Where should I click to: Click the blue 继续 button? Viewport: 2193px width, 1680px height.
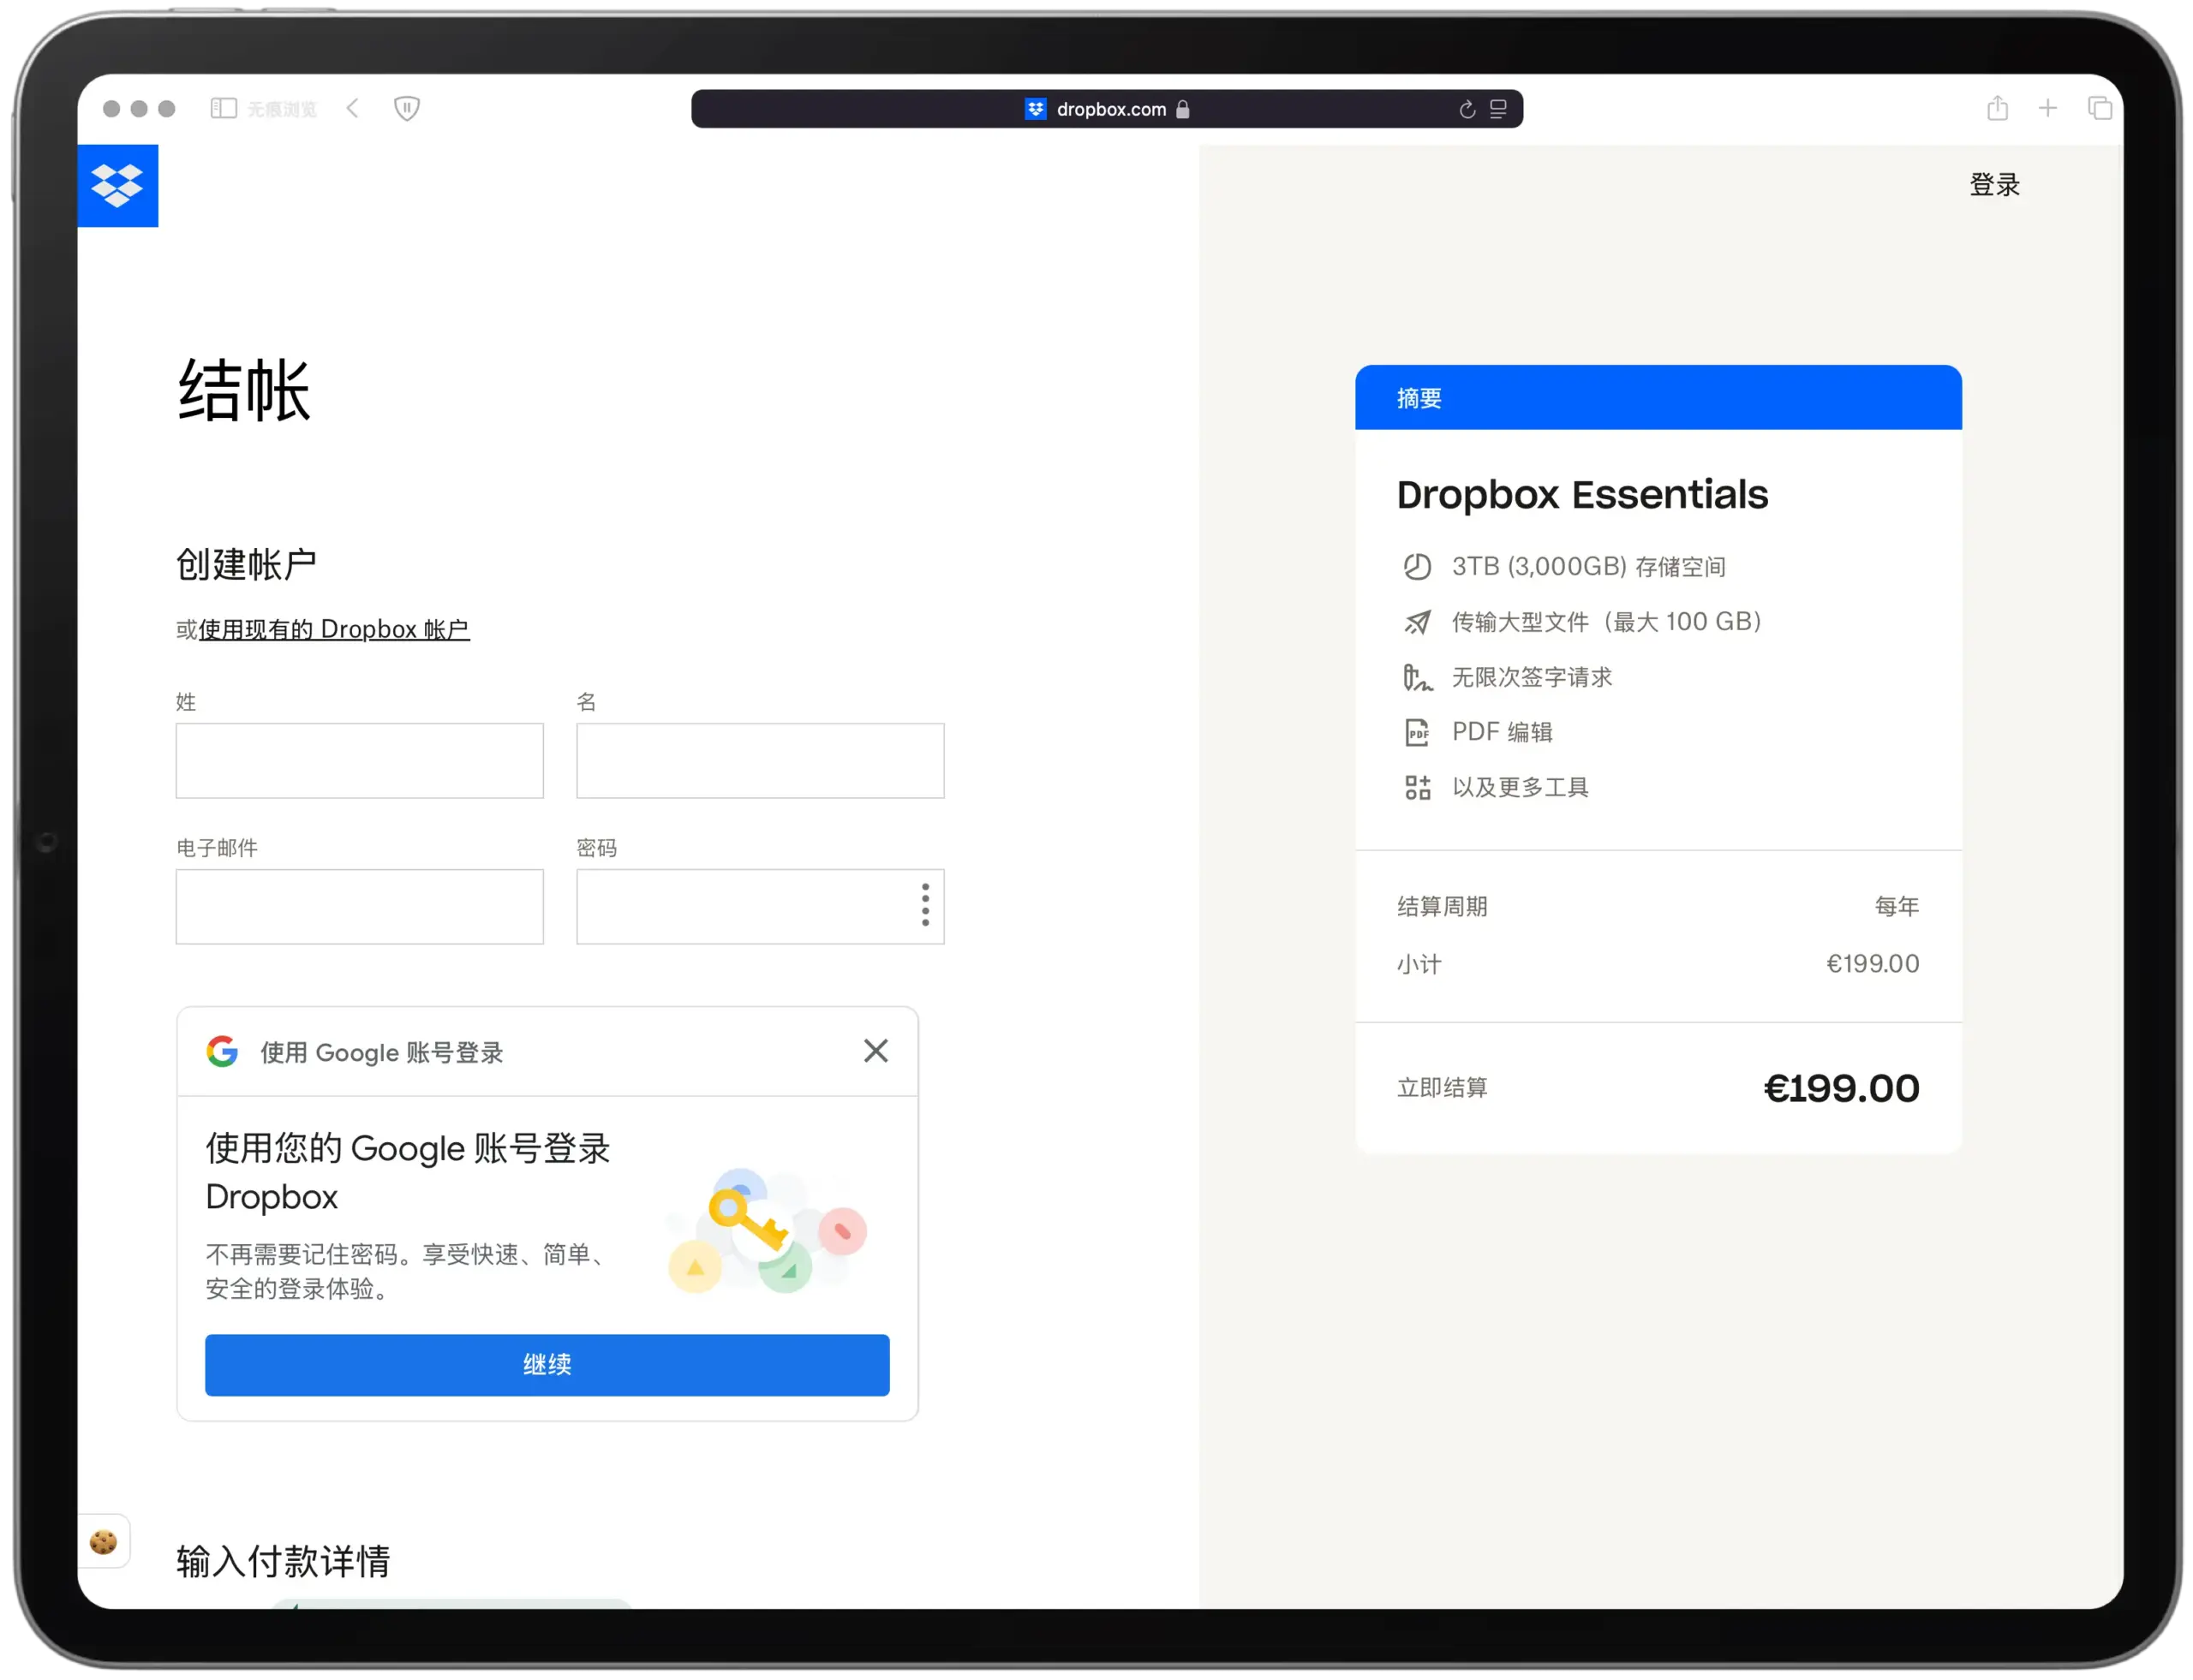click(x=547, y=1365)
